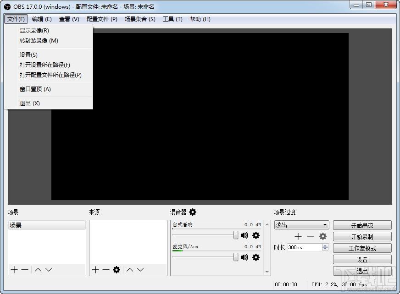Click the mixer scrollbar down arrow

click(267, 272)
